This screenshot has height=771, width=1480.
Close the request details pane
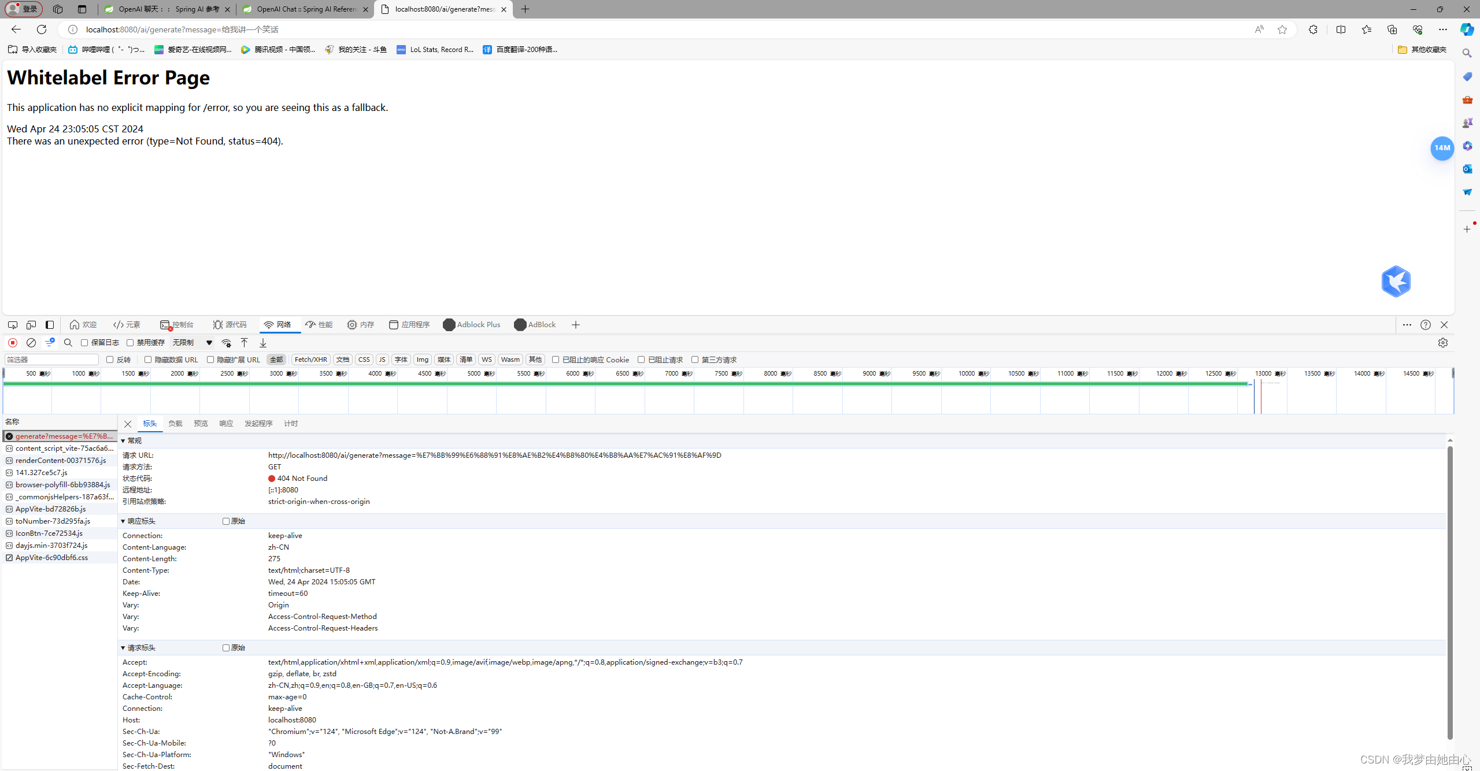pyautogui.click(x=128, y=424)
